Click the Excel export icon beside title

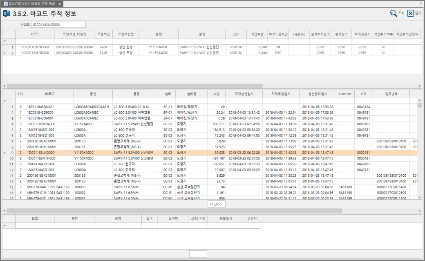(x=7, y=13)
